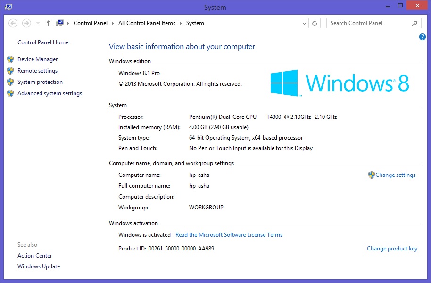The image size is (431, 283).
Task: Open System protection
Action: tap(40, 82)
